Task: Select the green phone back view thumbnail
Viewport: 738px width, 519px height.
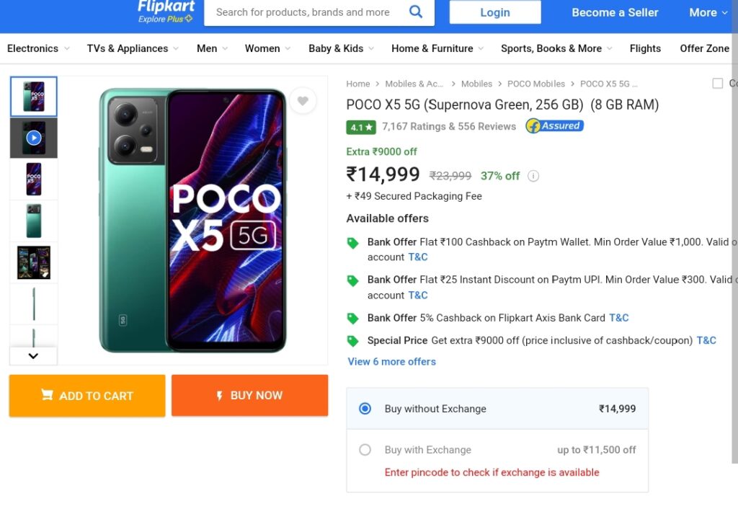Action: pos(33,221)
